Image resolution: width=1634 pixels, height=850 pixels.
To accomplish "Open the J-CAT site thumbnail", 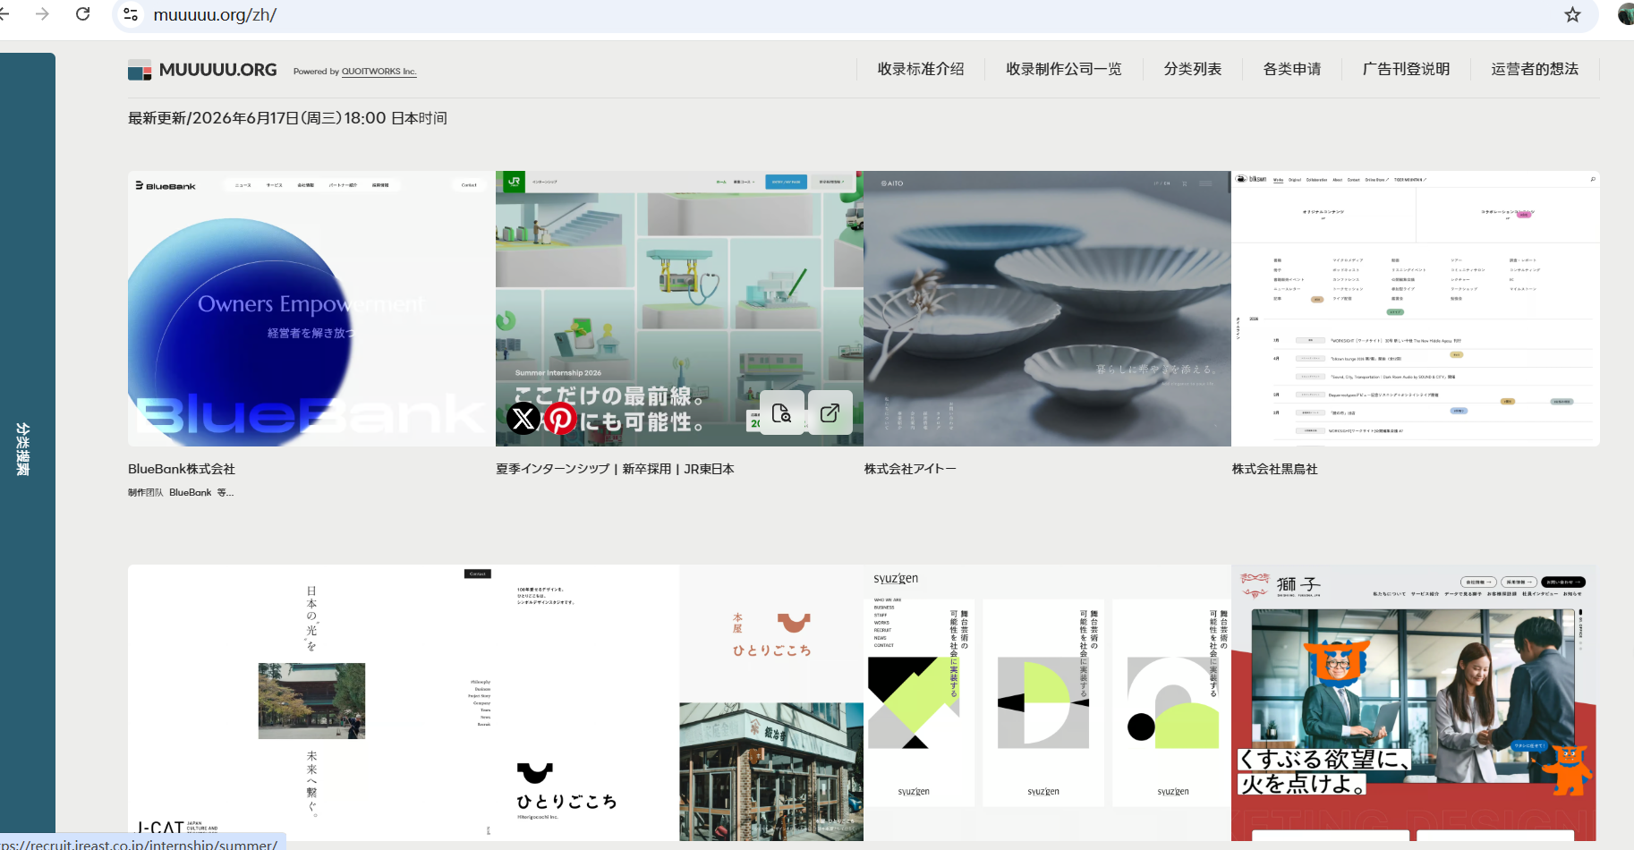I will click(311, 702).
